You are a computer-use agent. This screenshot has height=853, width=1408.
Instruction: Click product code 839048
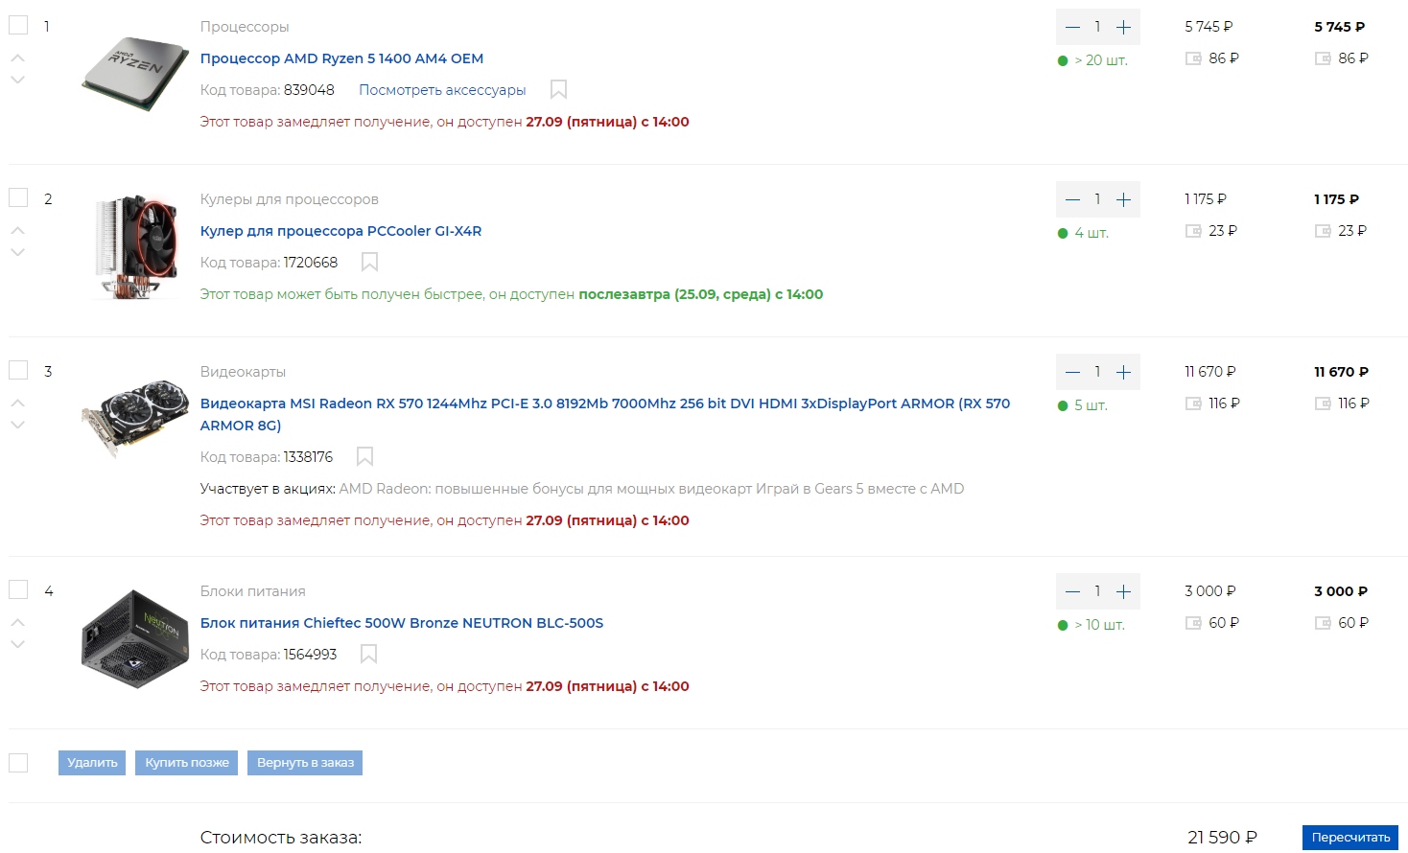(x=309, y=90)
